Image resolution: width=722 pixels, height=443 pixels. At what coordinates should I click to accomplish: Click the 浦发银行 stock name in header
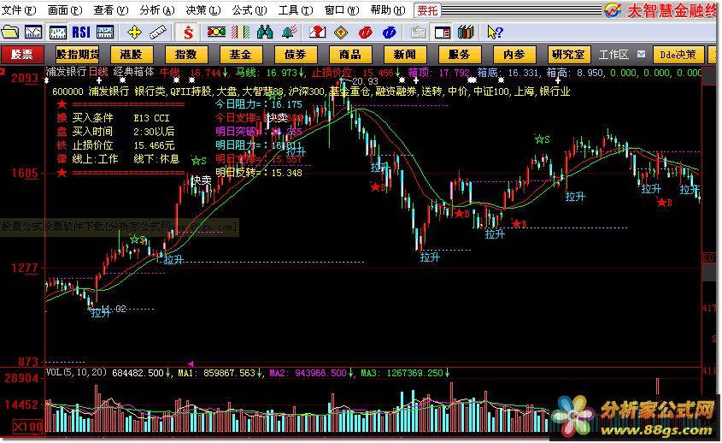(66, 72)
